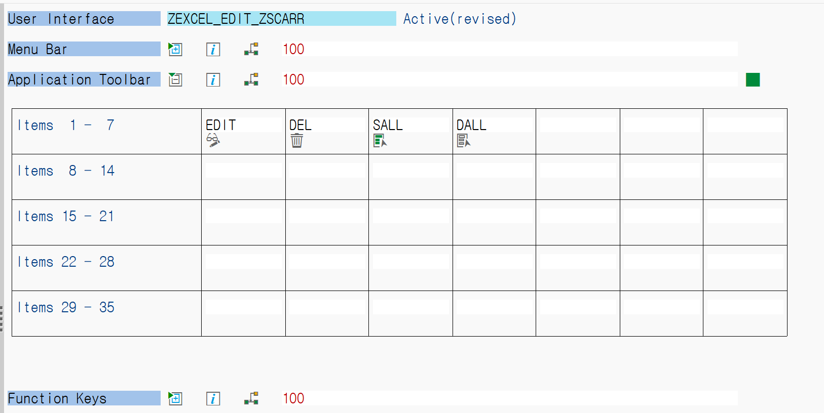824x413 pixels.
Task: Select the DEL function code field
Action: pyautogui.click(x=327, y=125)
